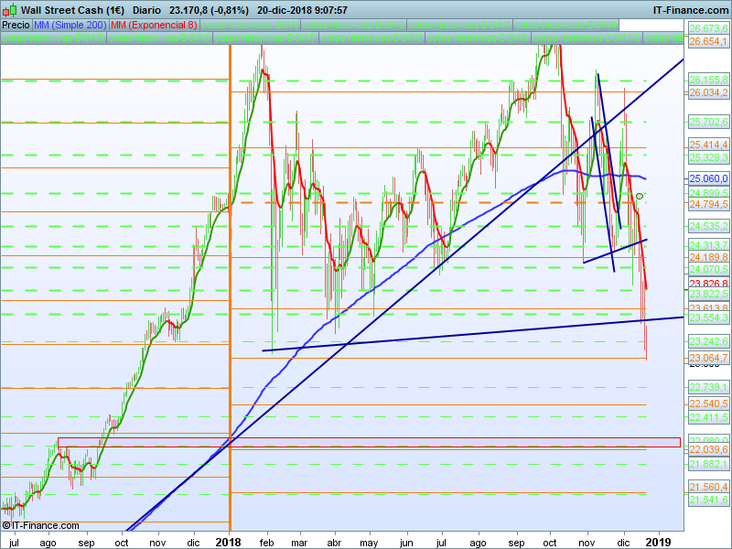Image resolution: width=732 pixels, height=549 pixels.
Task: Click the 24.794,5 price axis label
Action: click(708, 204)
